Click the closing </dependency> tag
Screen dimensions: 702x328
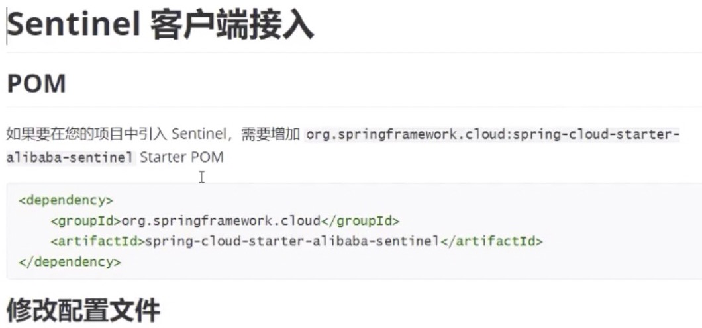click(x=70, y=262)
